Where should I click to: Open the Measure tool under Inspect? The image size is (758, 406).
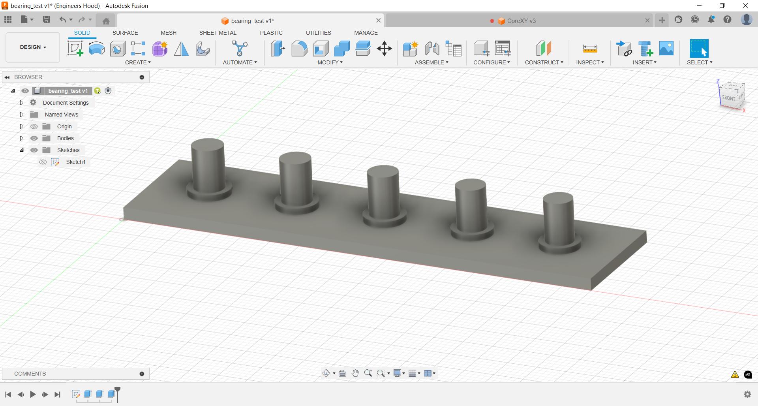point(590,49)
